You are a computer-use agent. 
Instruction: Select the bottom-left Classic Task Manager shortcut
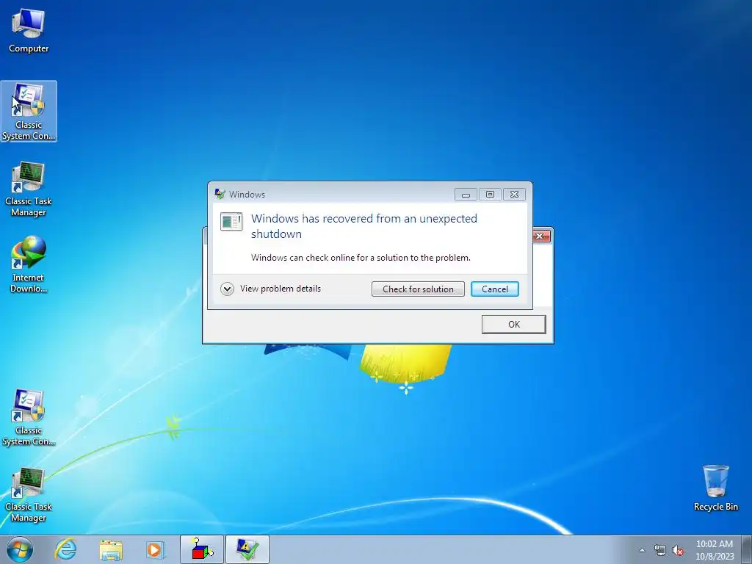29,495
